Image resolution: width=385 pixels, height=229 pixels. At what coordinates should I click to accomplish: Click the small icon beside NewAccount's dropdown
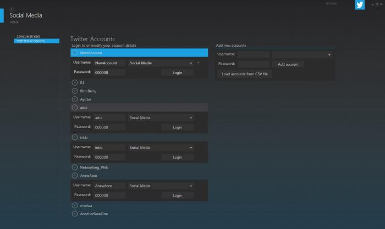(199, 63)
